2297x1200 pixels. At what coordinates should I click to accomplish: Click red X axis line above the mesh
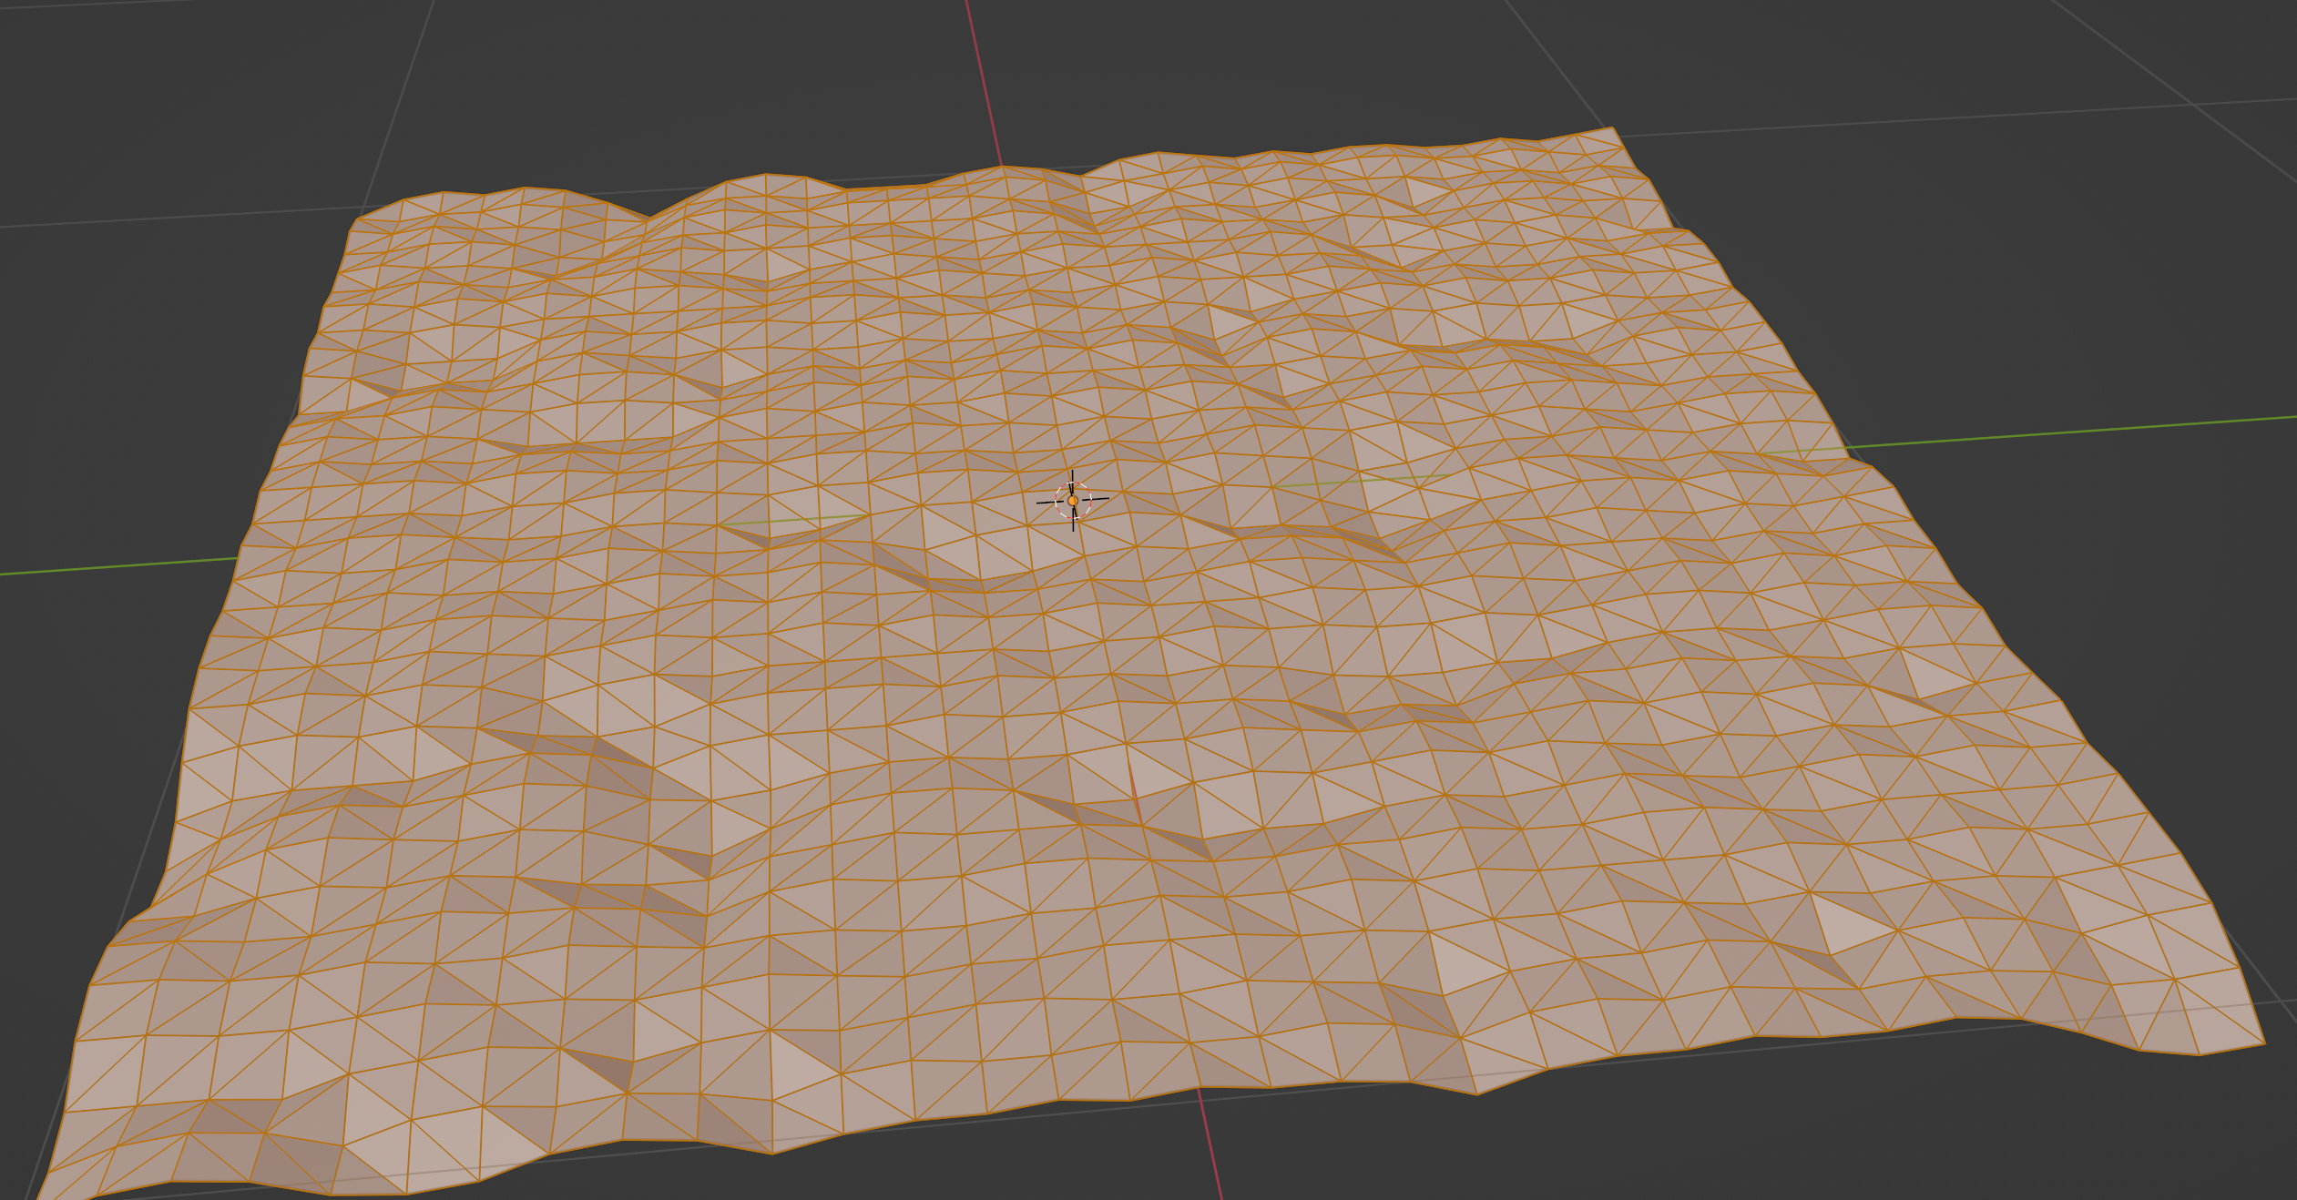point(984,82)
